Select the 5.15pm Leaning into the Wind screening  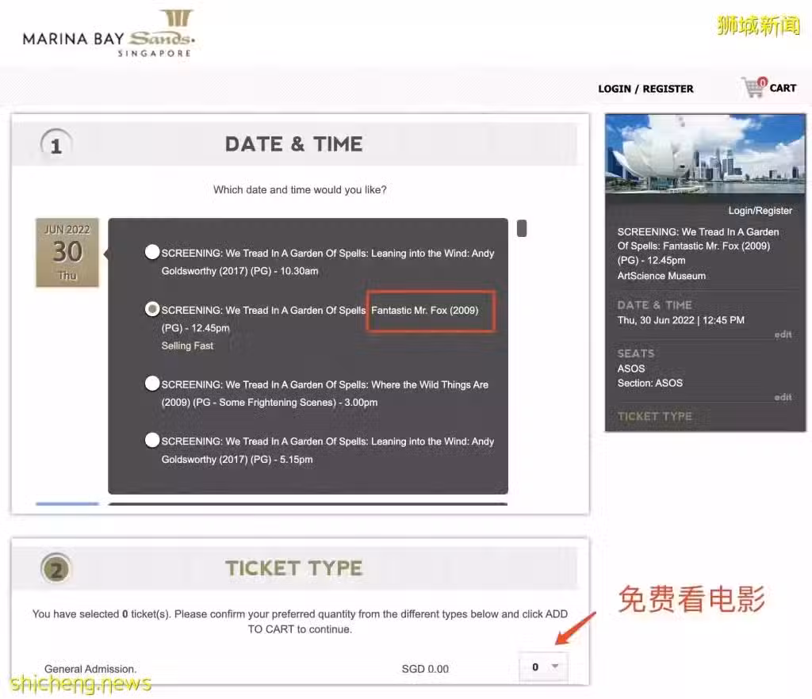(152, 440)
